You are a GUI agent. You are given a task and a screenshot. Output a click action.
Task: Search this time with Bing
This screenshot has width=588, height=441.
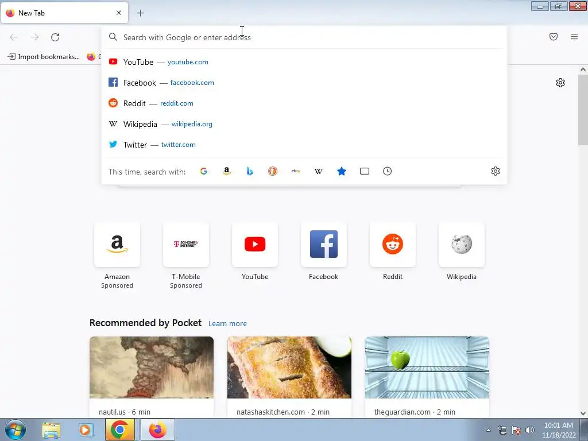tap(250, 171)
